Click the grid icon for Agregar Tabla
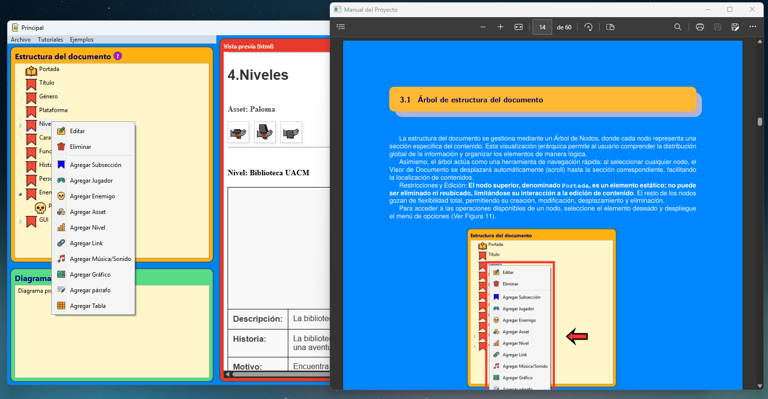 61,305
